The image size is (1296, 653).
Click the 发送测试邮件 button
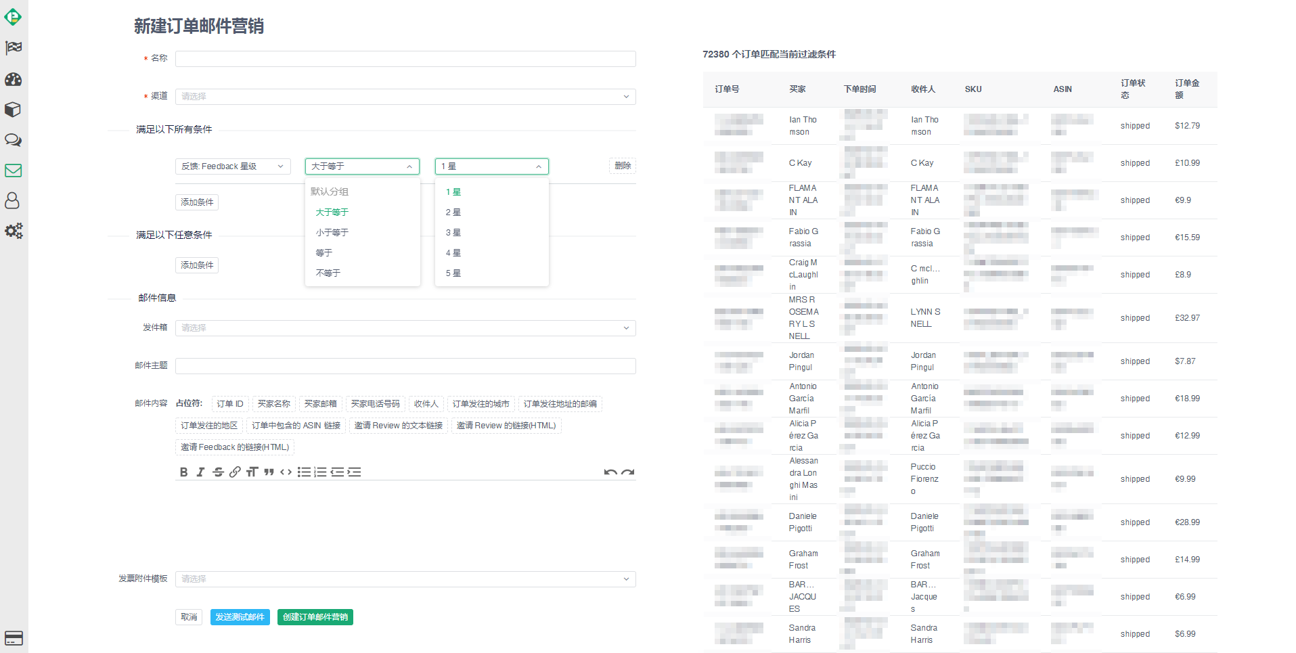point(240,617)
